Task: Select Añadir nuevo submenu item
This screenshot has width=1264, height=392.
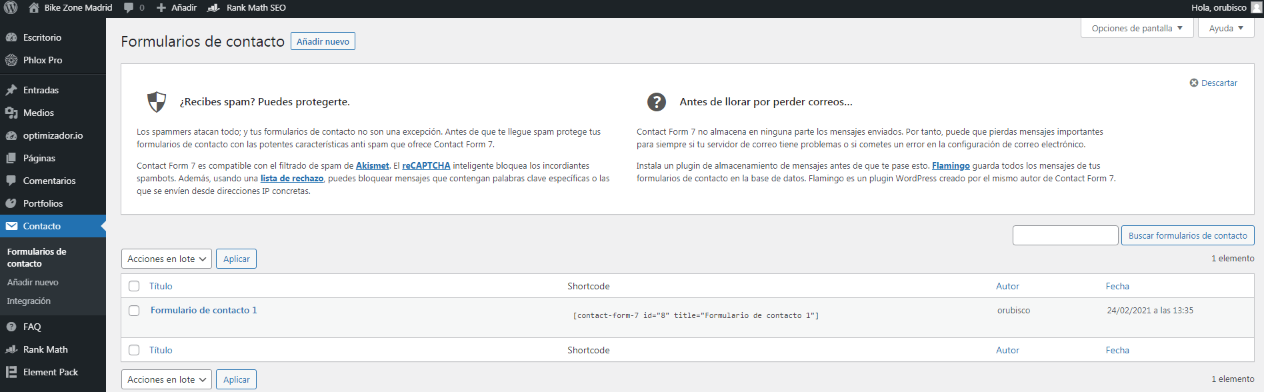Action: (x=33, y=282)
